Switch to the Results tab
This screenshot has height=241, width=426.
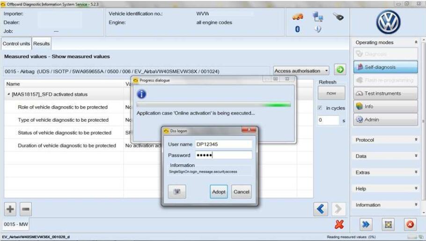pos(42,44)
